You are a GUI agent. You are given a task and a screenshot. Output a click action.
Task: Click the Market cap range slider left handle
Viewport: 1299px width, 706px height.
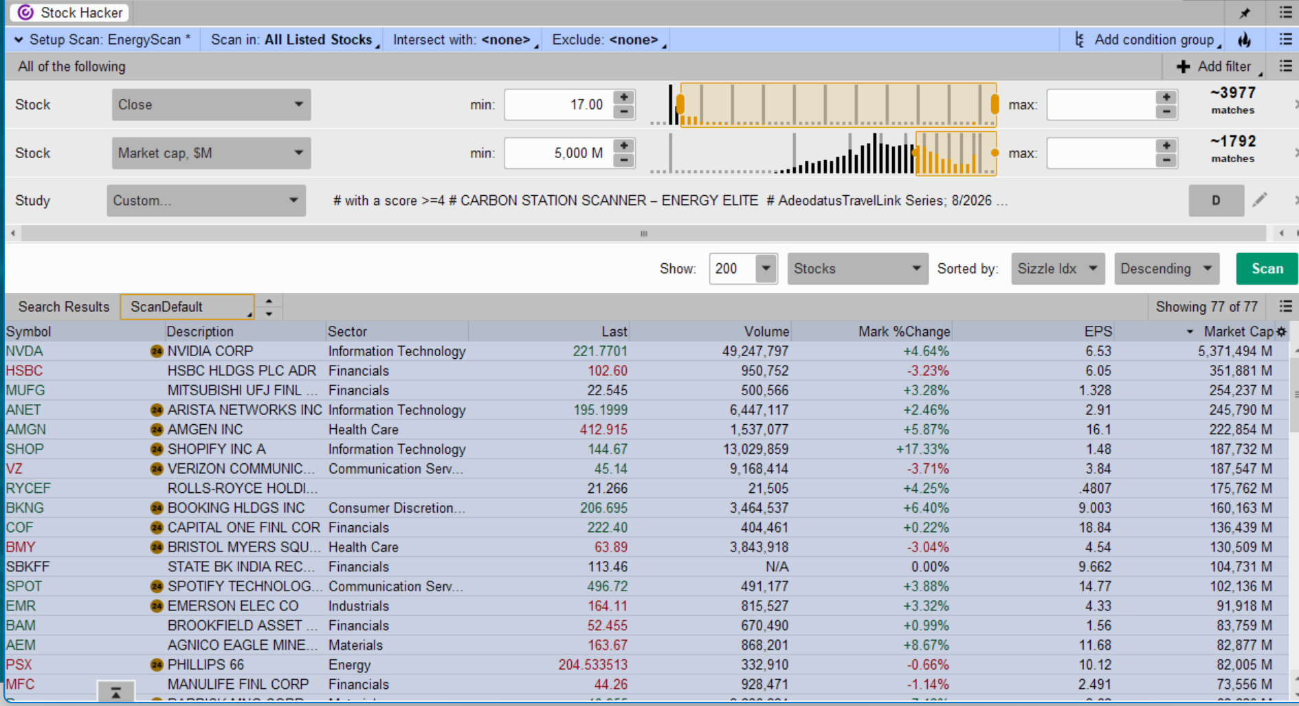(916, 153)
